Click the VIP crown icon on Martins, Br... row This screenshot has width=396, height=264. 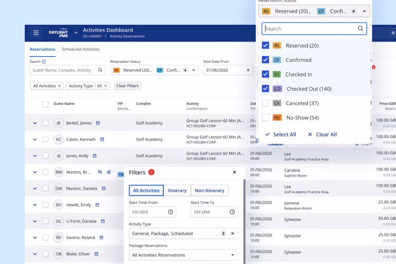tap(109, 172)
